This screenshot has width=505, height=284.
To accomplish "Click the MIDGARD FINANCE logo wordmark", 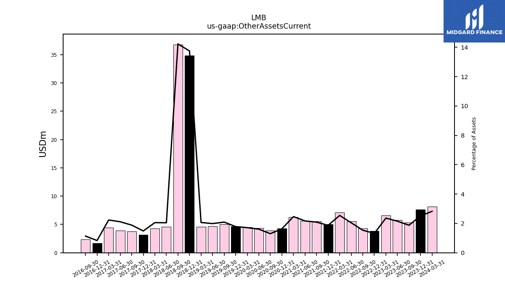I will pos(474,32).
